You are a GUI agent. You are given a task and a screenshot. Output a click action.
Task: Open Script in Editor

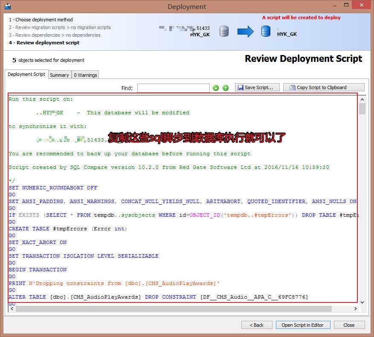303,325
